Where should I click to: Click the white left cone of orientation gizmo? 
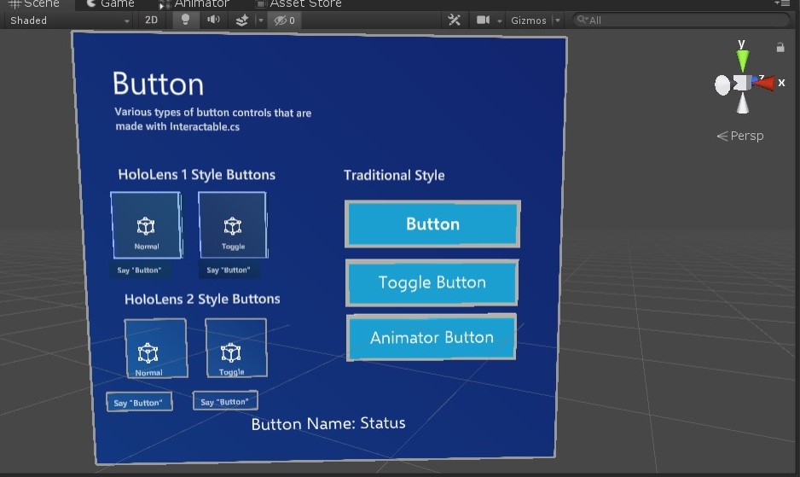[722, 84]
